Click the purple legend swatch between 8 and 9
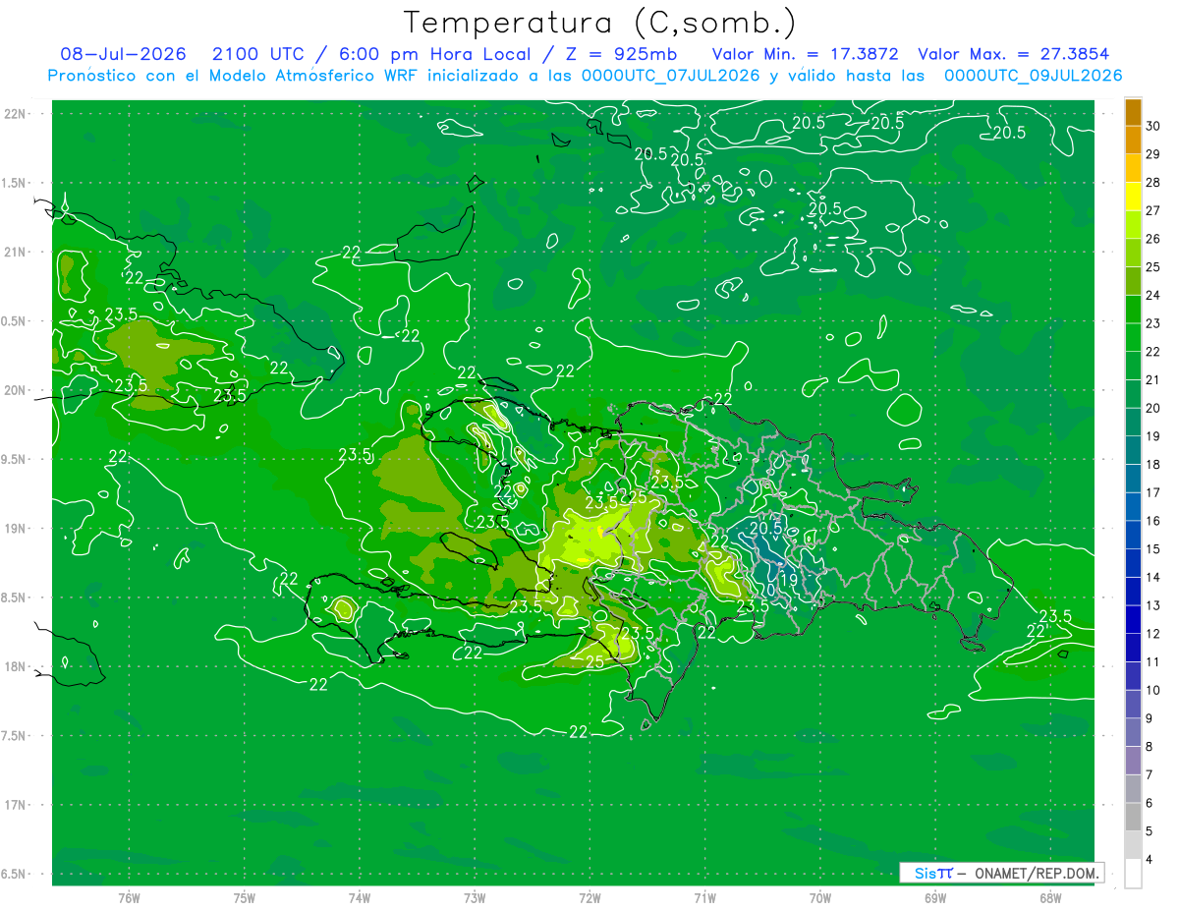Screen dimensions: 1179x911 1133,732
